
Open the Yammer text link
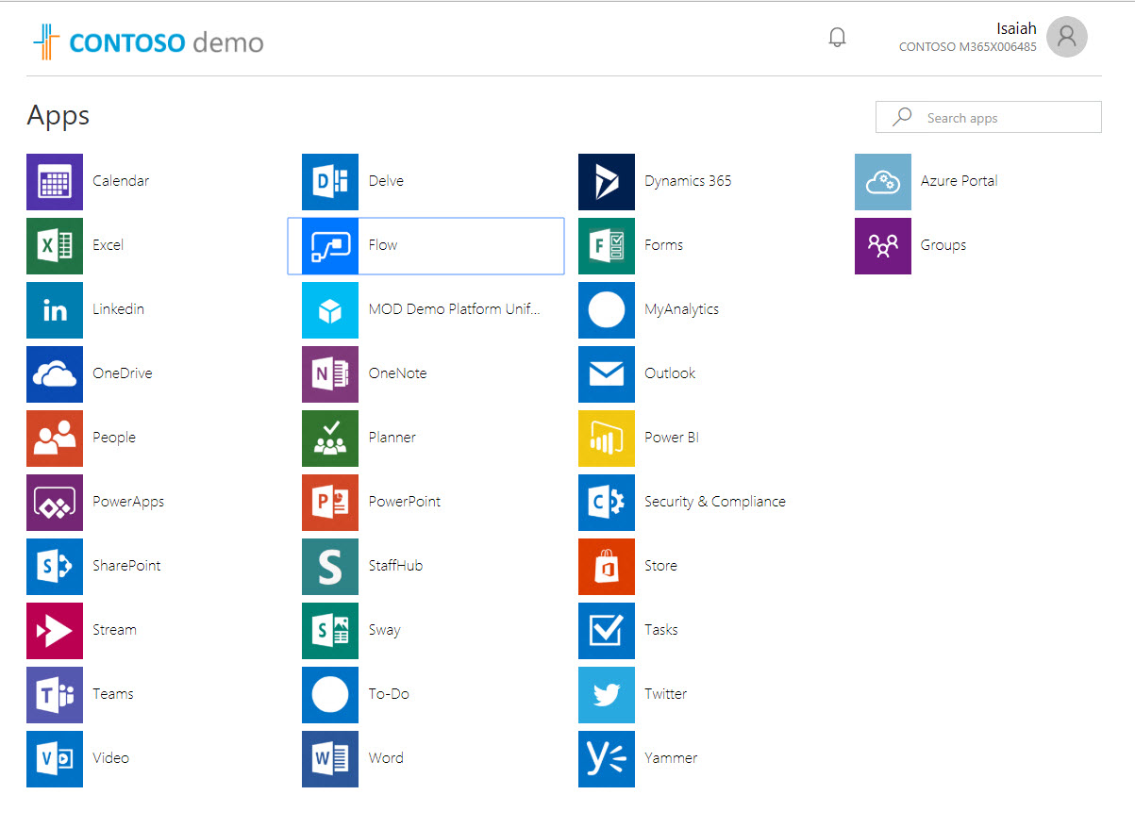point(671,758)
